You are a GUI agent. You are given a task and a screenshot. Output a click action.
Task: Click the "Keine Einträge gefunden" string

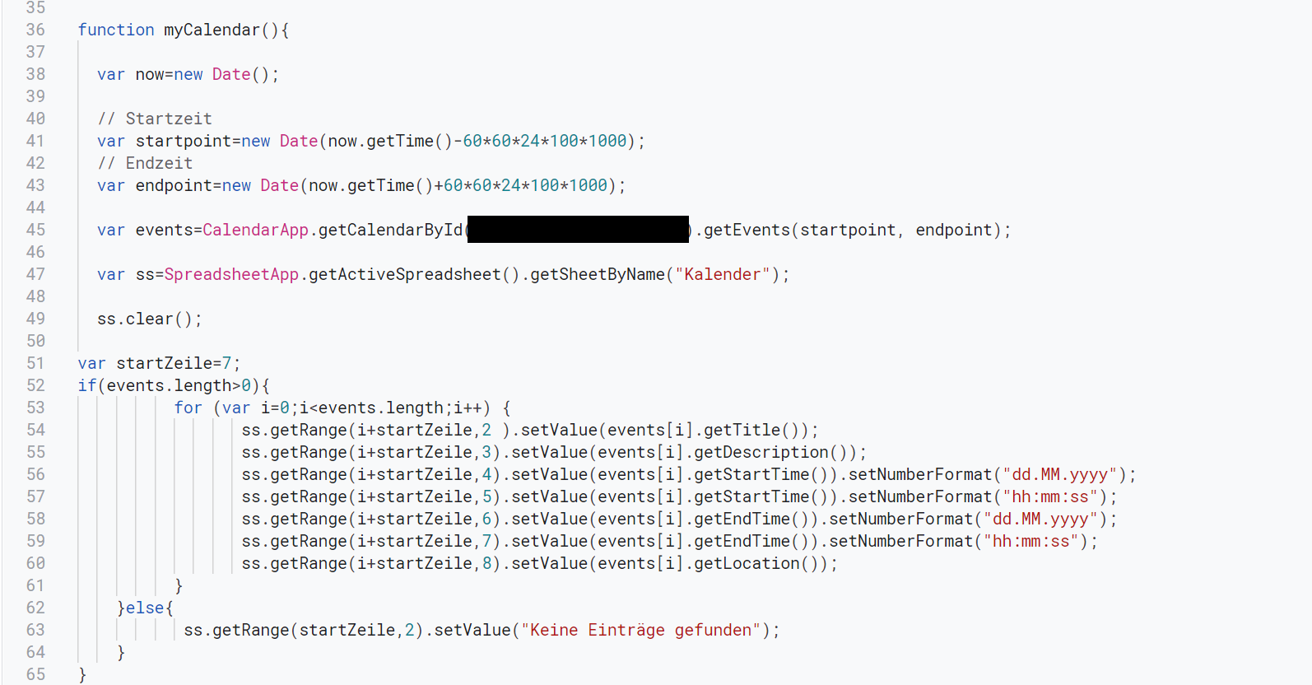641,630
